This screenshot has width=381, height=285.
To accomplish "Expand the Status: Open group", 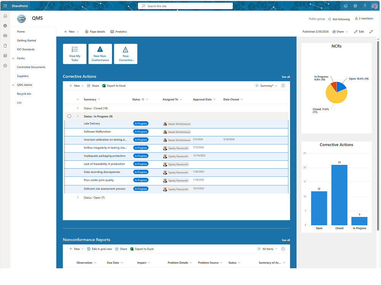I will [x=78, y=197].
